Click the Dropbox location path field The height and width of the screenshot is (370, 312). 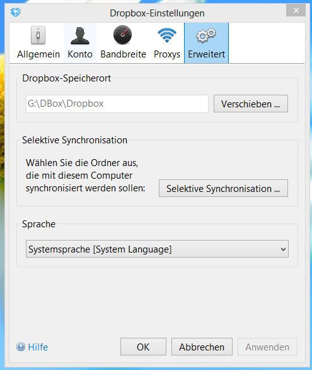(117, 104)
